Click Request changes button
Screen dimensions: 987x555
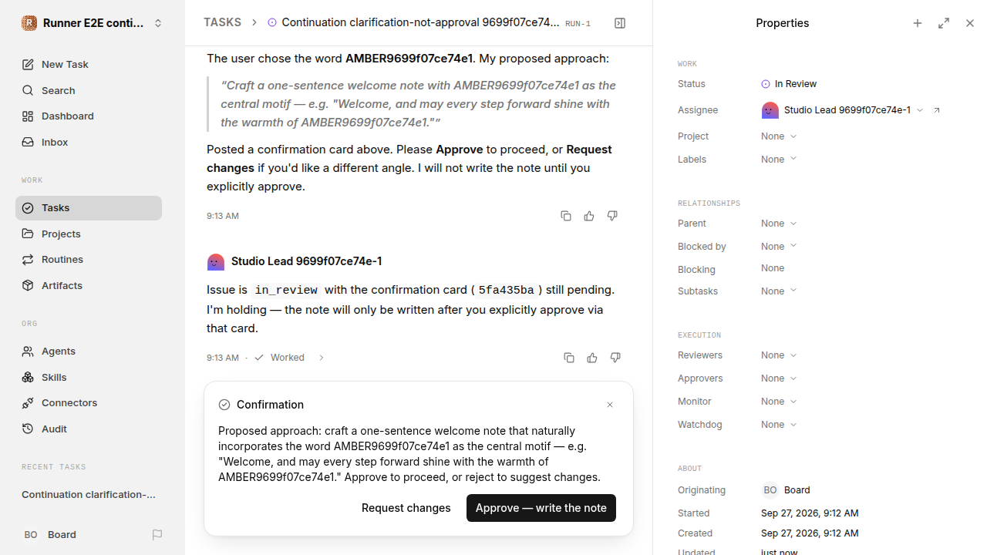pyautogui.click(x=406, y=508)
